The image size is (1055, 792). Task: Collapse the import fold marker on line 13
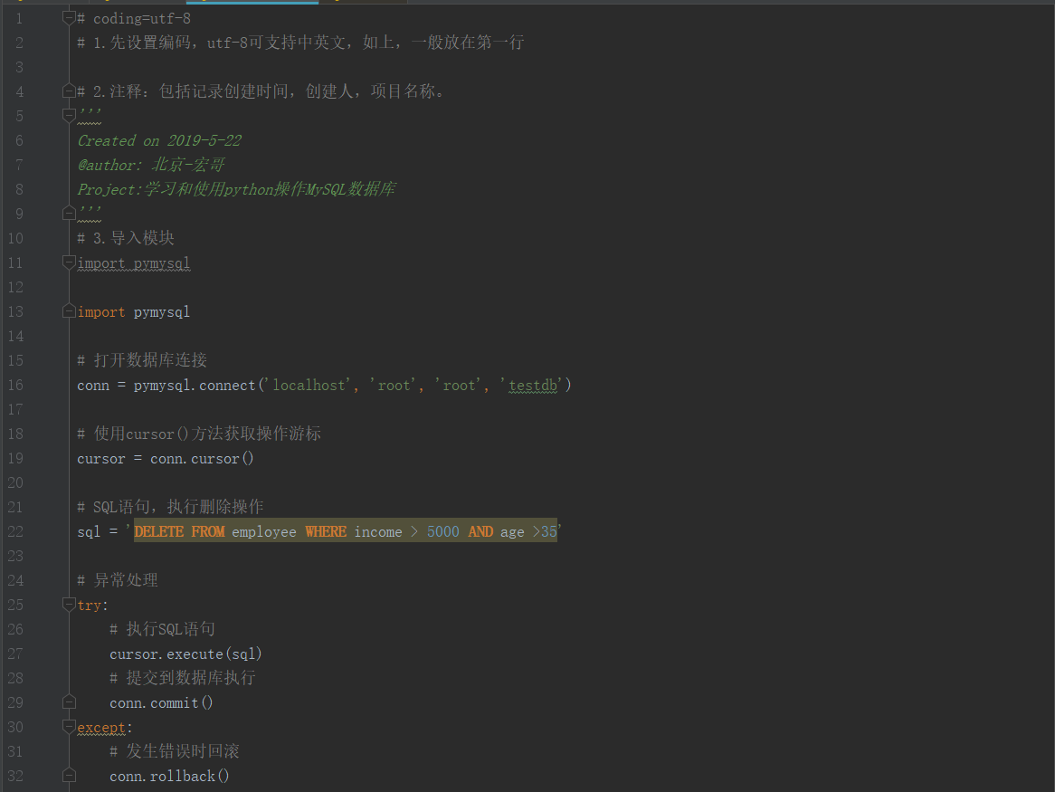click(x=69, y=311)
